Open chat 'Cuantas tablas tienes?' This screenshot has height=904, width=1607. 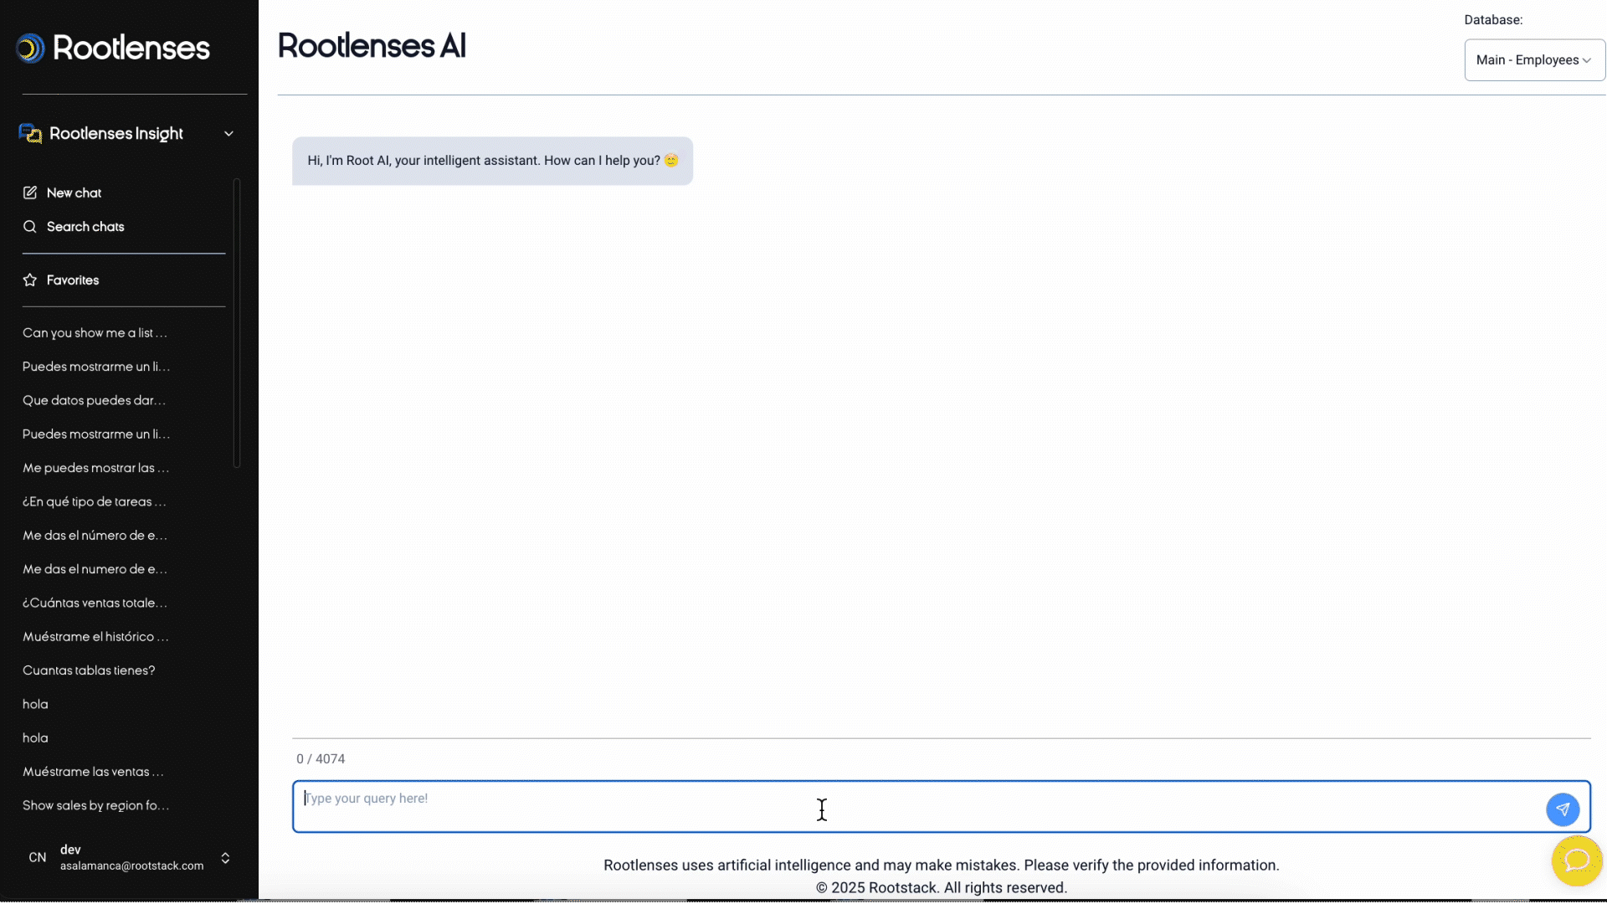[89, 671]
